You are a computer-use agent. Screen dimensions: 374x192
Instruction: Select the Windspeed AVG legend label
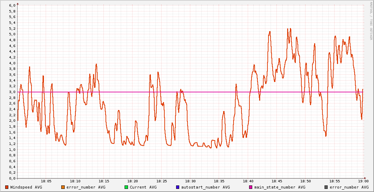(26, 187)
